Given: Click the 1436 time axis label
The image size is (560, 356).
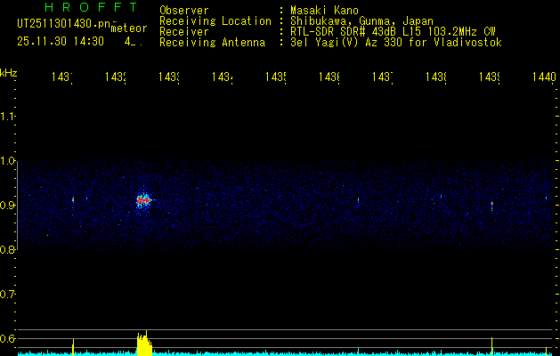Looking at the screenshot, I should (x=329, y=77).
